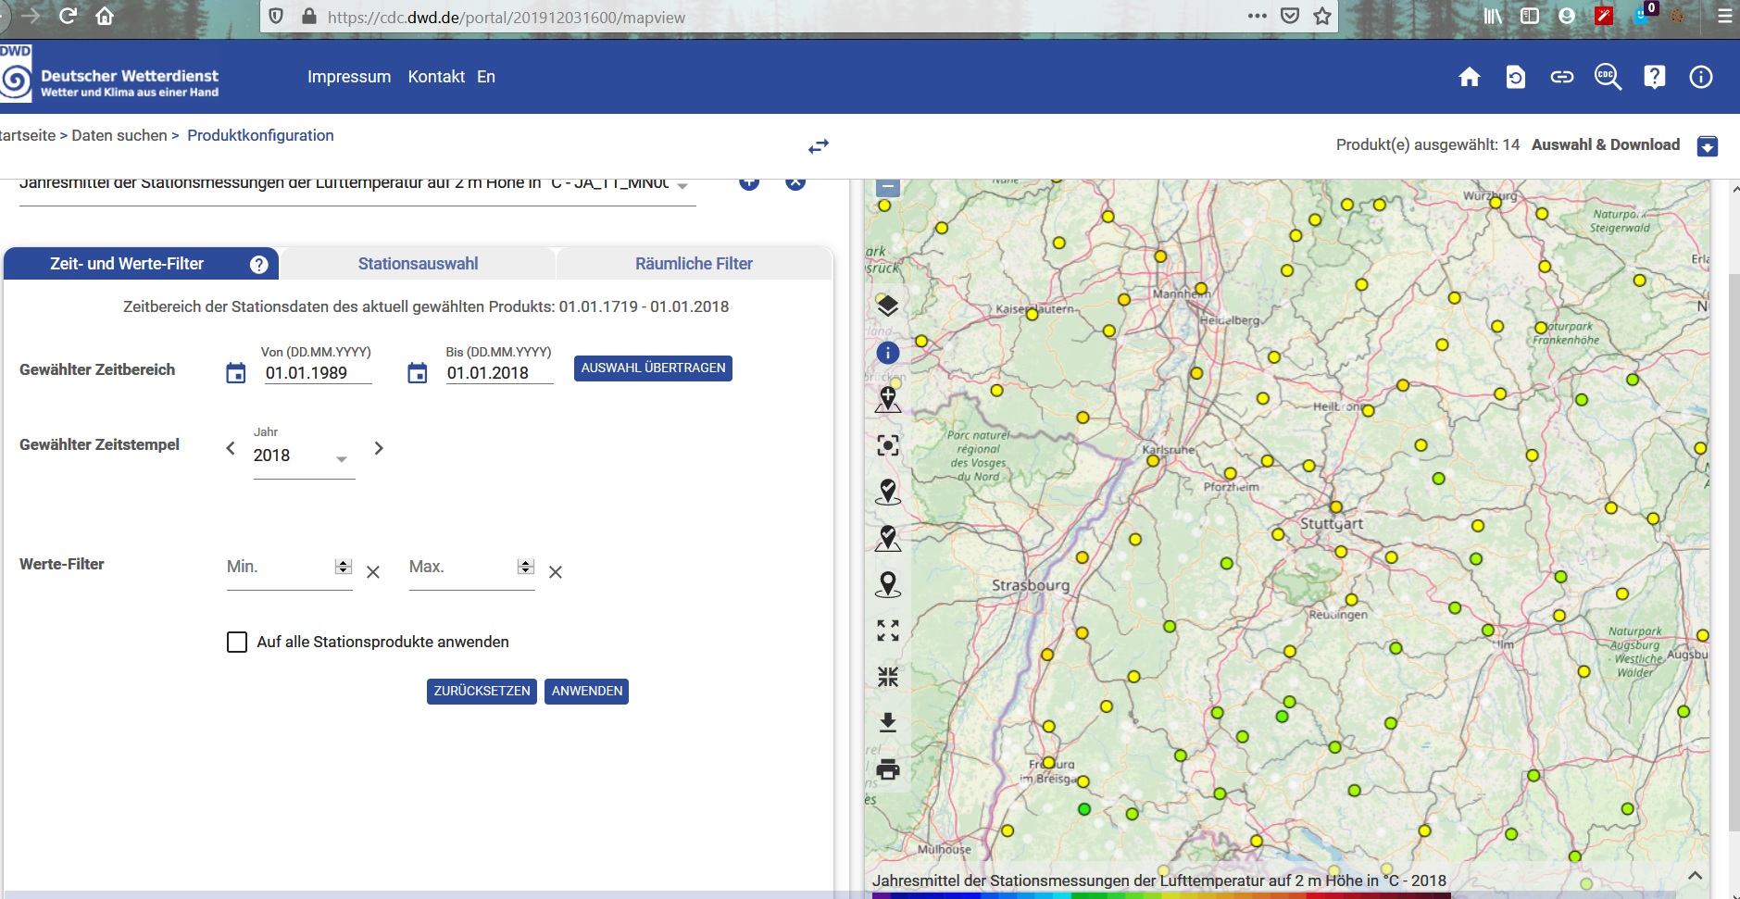Image resolution: width=1740 pixels, height=899 pixels.
Task: Expand the map legend chevron
Action: point(1695,876)
